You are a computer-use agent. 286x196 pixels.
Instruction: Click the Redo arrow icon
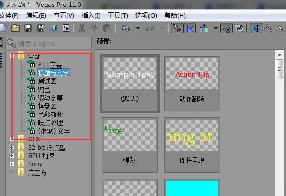151,28
